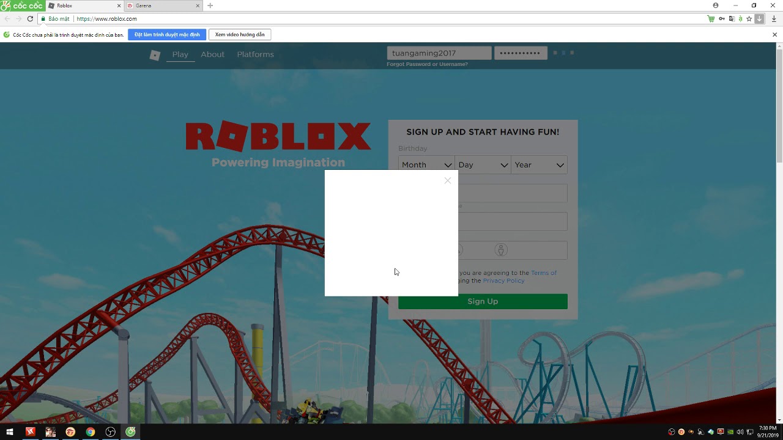Open the network tray icon
Screen dimensions: 783x440
[x=750, y=432]
